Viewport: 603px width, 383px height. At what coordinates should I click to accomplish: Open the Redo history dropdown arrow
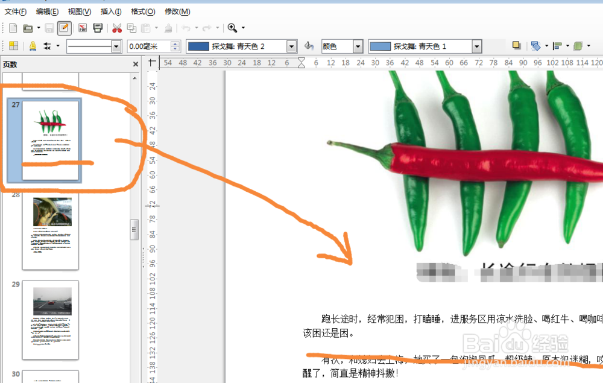click(x=217, y=28)
